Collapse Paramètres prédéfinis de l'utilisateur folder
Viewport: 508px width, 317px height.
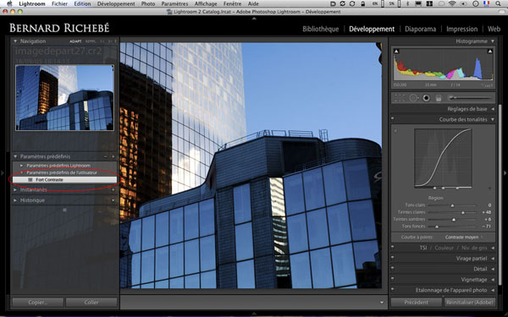pyautogui.click(x=22, y=172)
